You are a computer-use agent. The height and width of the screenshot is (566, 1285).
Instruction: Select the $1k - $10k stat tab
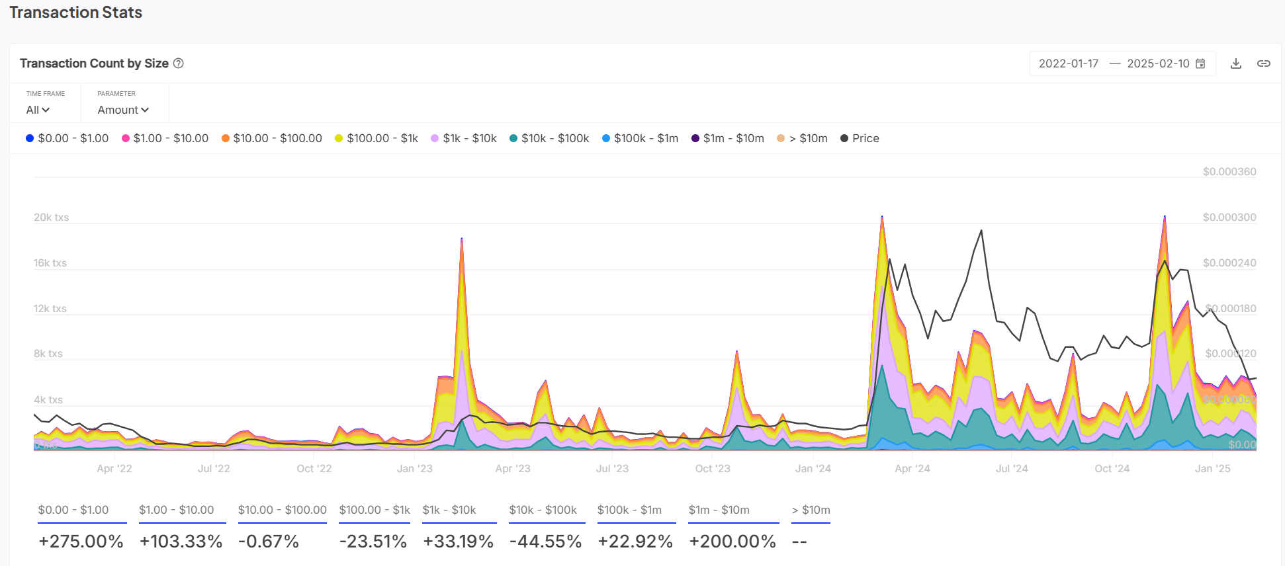click(x=449, y=510)
